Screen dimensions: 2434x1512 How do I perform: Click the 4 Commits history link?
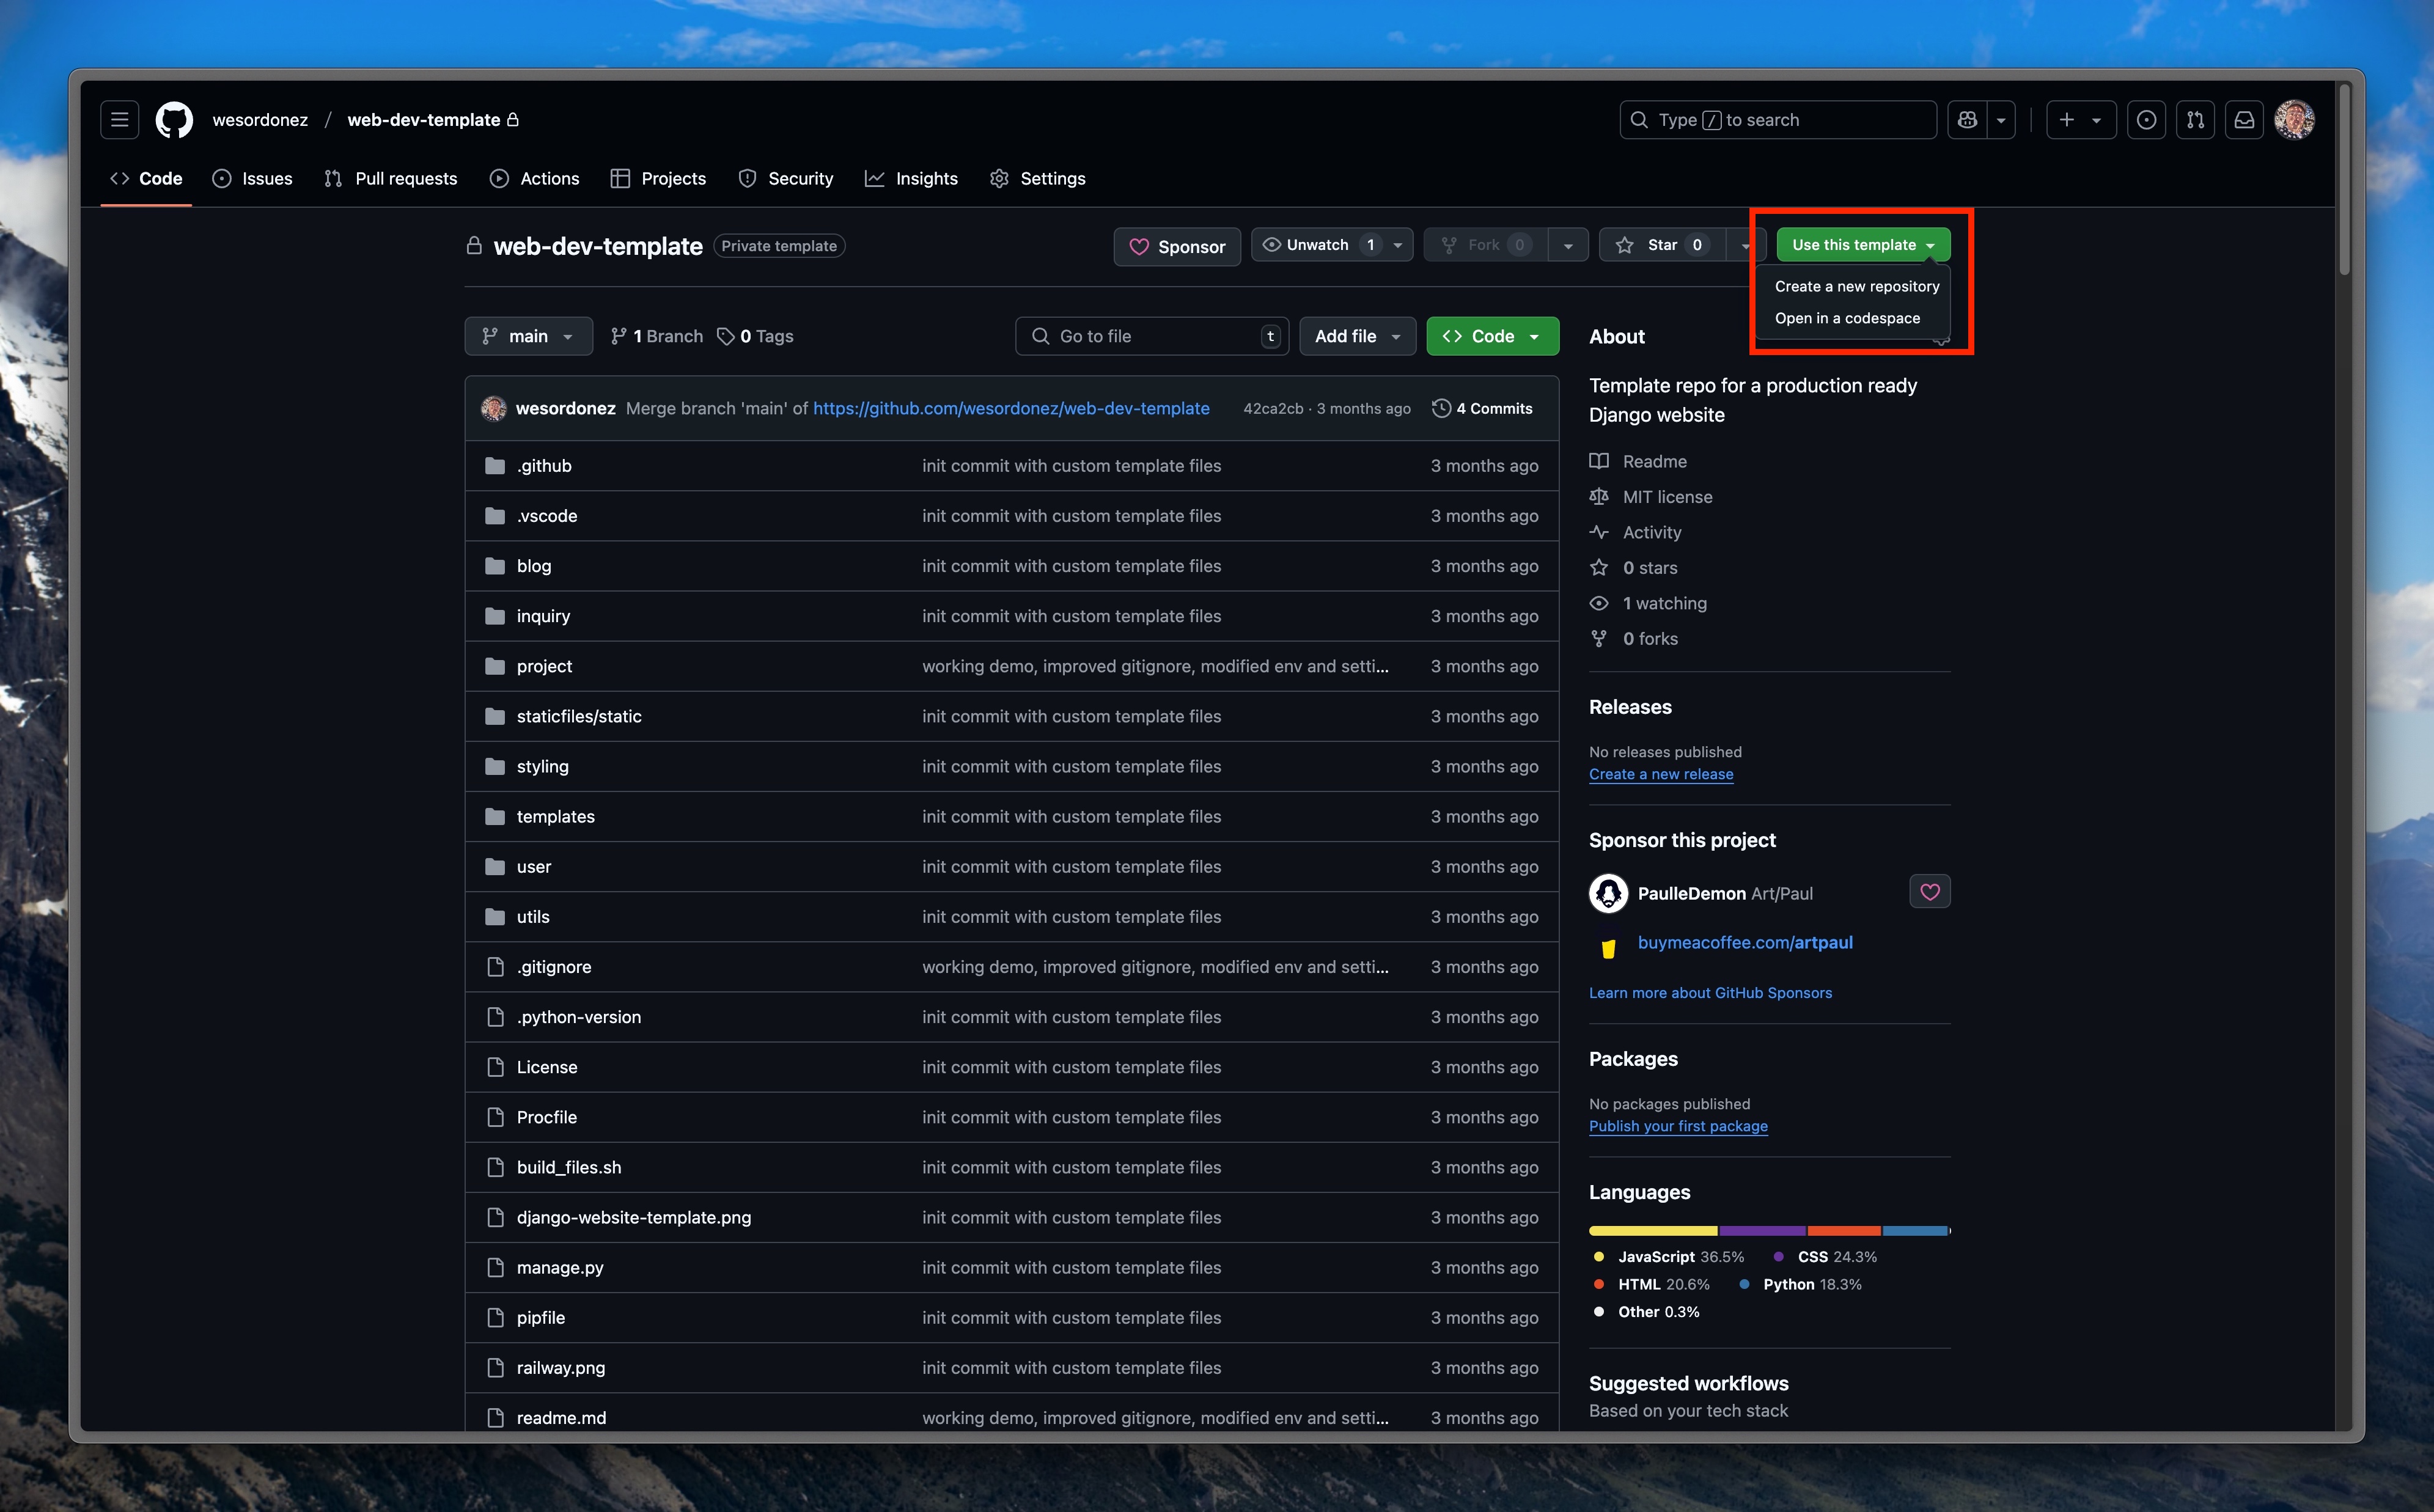coord(1482,408)
